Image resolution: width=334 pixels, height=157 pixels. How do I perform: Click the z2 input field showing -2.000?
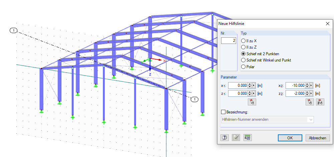[x=296, y=93]
